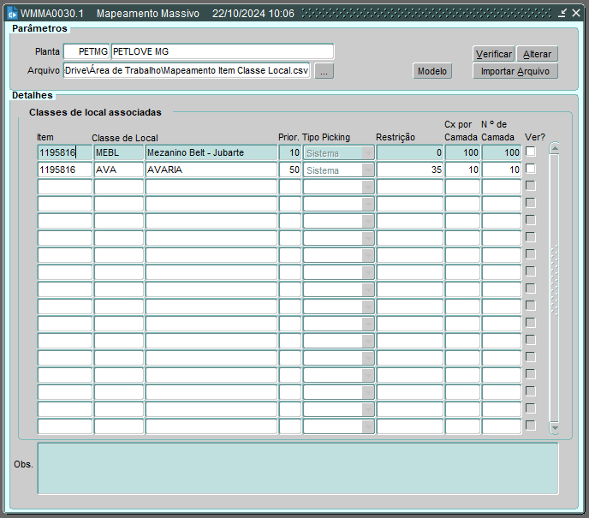Click the scroll up arrow of the list
The height and width of the screenshot is (518, 589).
click(554, 148)
